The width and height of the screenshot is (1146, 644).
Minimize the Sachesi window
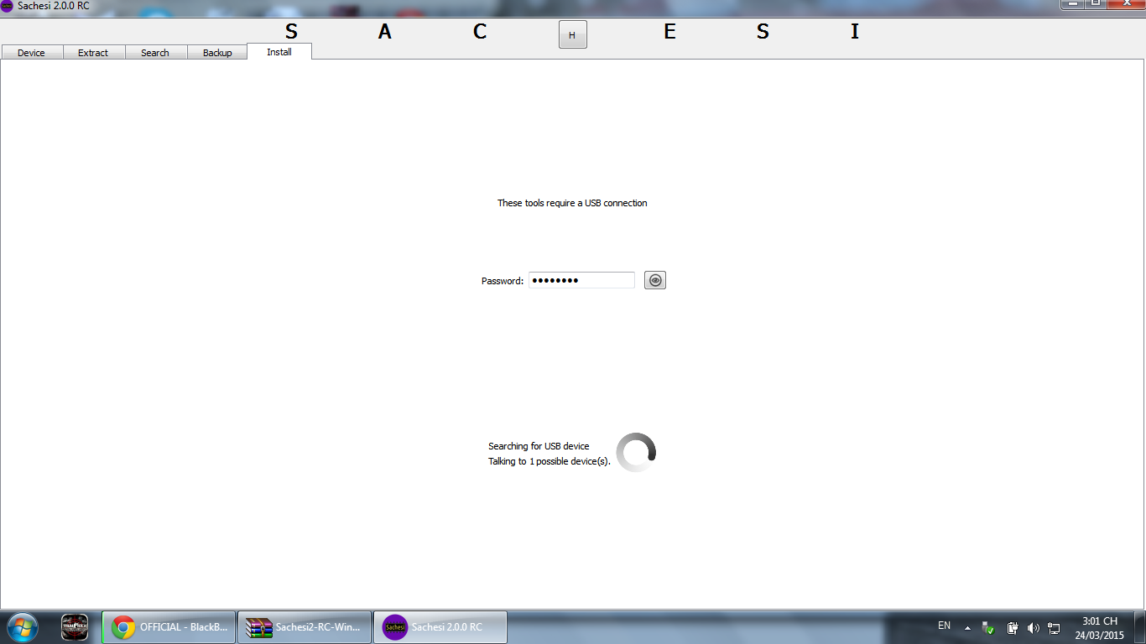pyautogui.click(x=1073, y=3)
